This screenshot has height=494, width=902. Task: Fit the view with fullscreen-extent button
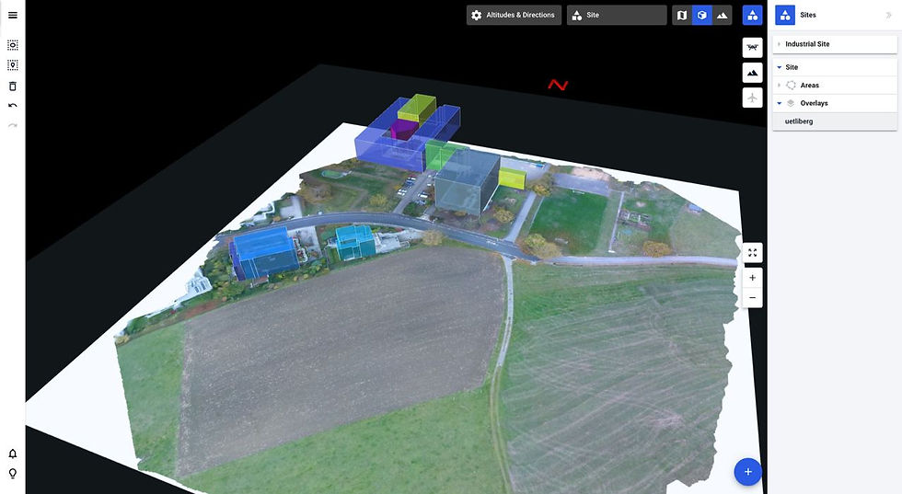[753, 253]
